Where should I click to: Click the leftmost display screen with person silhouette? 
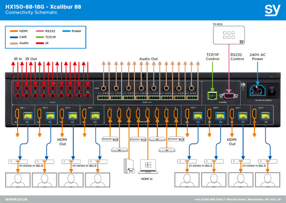18,180
